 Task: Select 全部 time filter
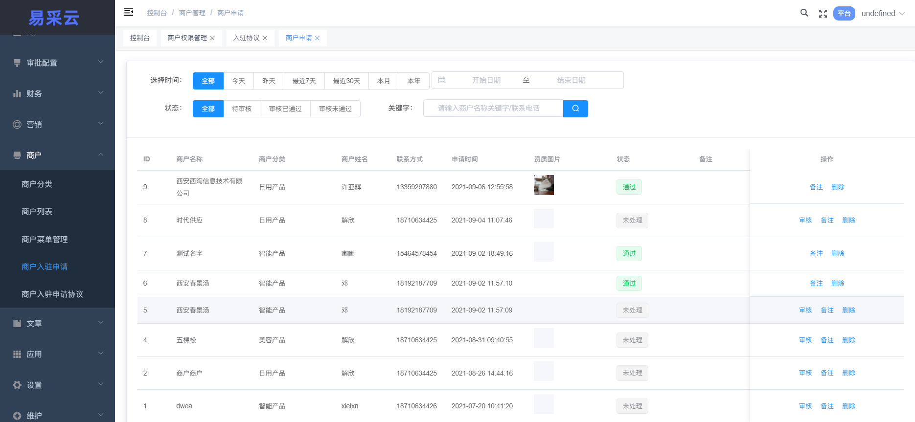coord(208,81)
